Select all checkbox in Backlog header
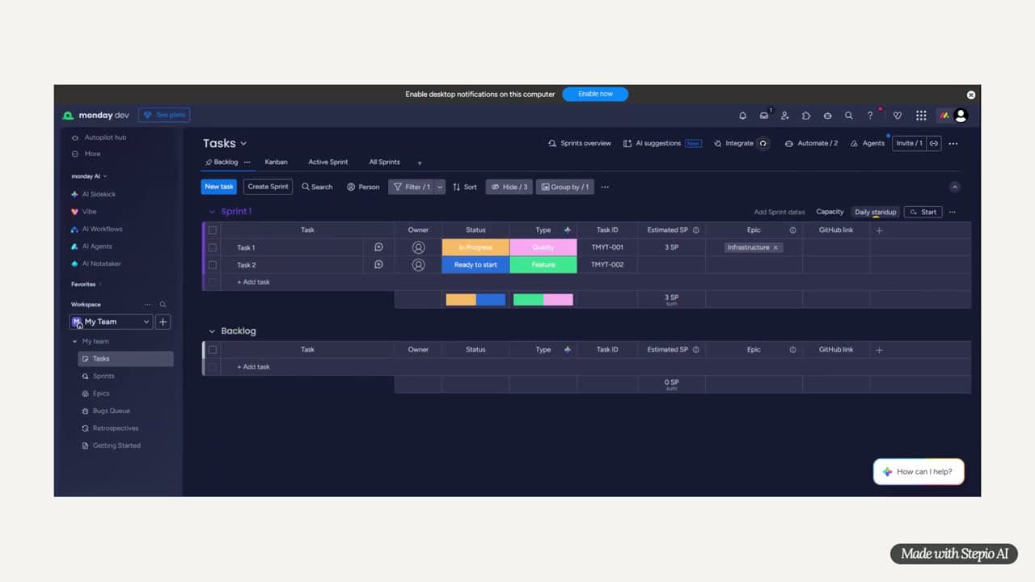This screenshot has width=1035, height=582. coord(213,350)
